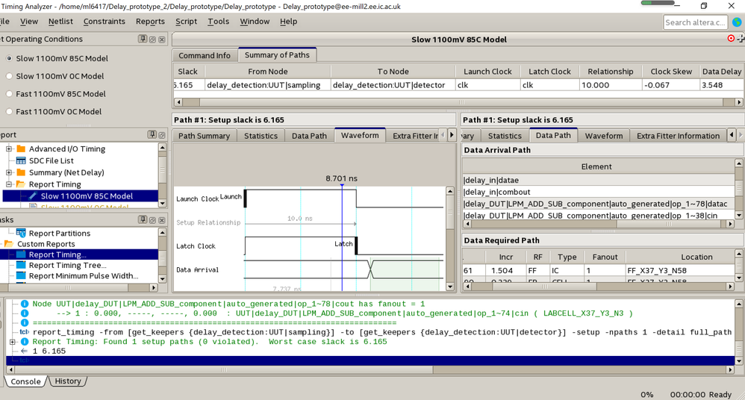745x400 pixels.
Task: Expand the Summary (Net Delay) folder
Action: [9, 172]
